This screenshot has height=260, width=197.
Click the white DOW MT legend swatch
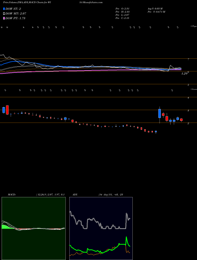pos(4,14)
